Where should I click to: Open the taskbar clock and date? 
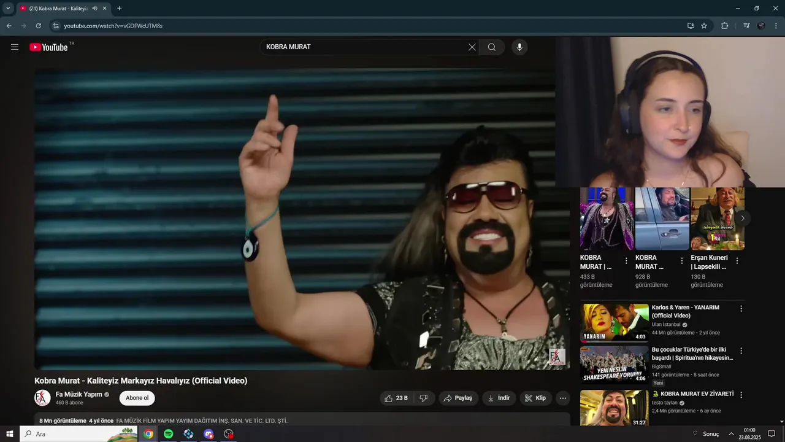749,434
